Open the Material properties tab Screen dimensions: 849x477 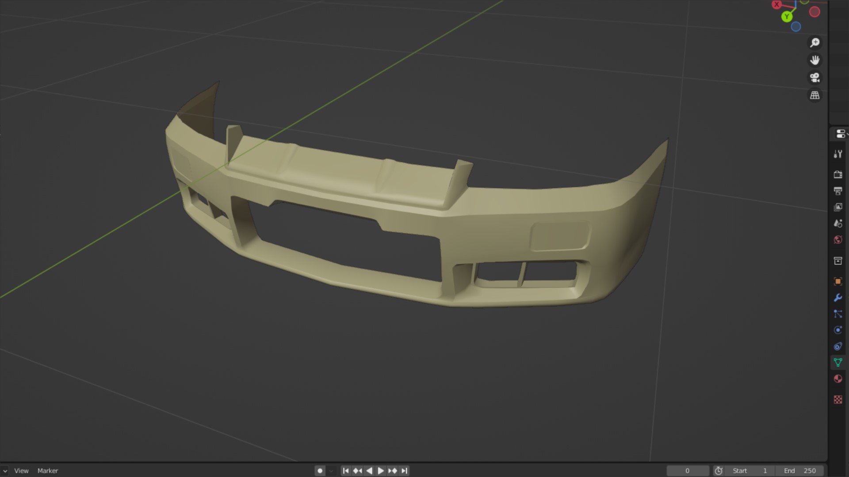click(x=838, y=379)
